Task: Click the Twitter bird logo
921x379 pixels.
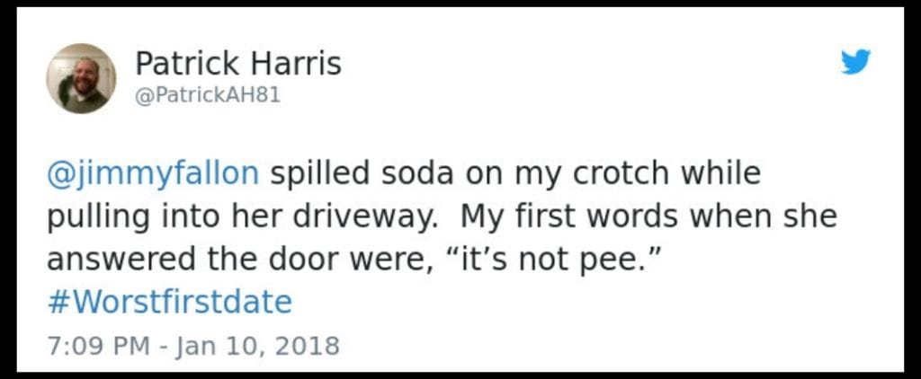Action: (x=855, y=62)
